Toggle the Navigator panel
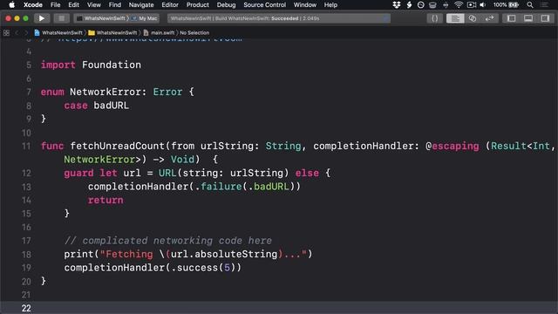The width and height of the screenshot is (558, 314). tap(512, 18)
